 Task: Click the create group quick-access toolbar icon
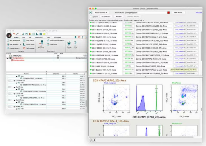click(x=26, y=34)
